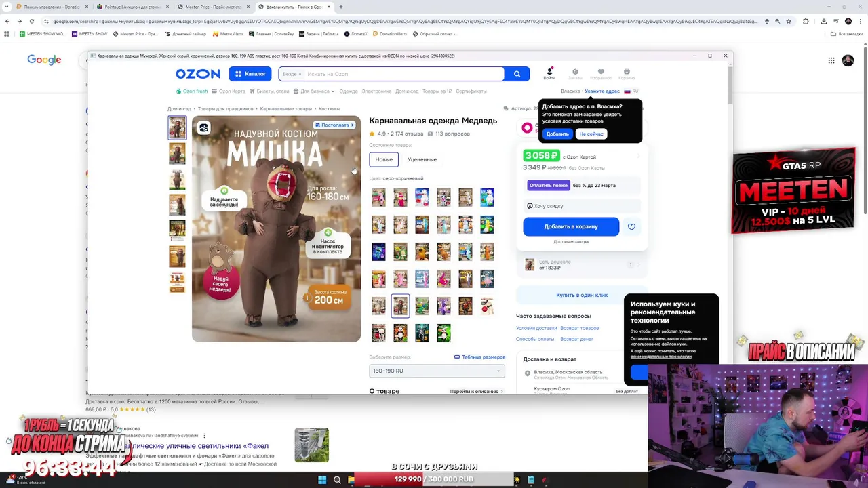Expand the 3 058 ₽ Ozon Картой price row
This screenshot has height=488, width=868.
click(x=582, y=156)
